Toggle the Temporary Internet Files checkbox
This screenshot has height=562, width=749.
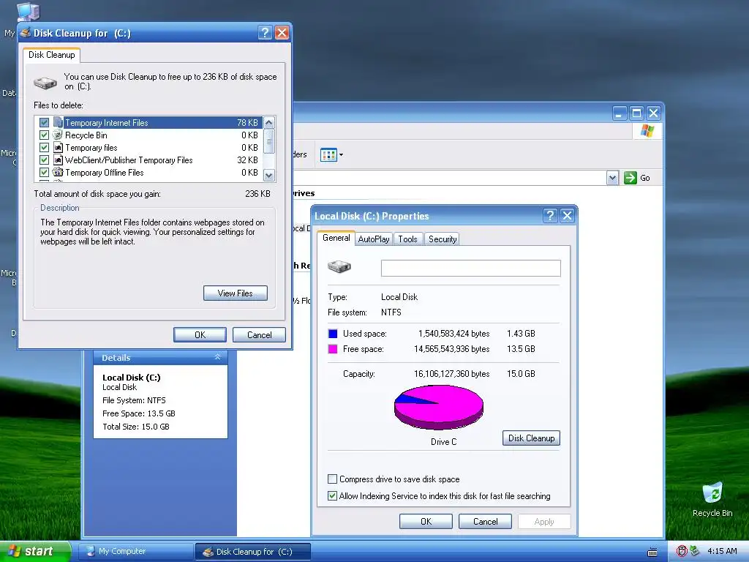click(44, 123)
